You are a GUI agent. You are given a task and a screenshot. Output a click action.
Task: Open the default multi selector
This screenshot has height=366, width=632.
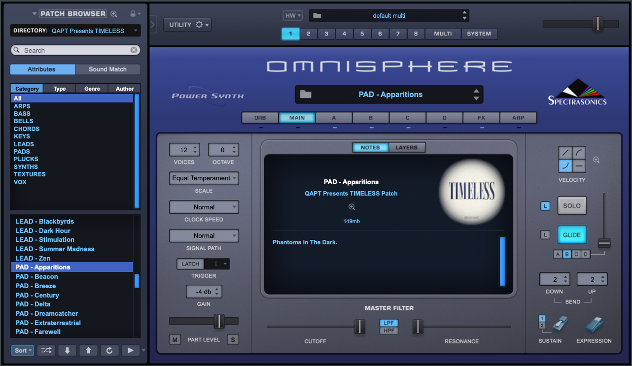tap(389, 16)
